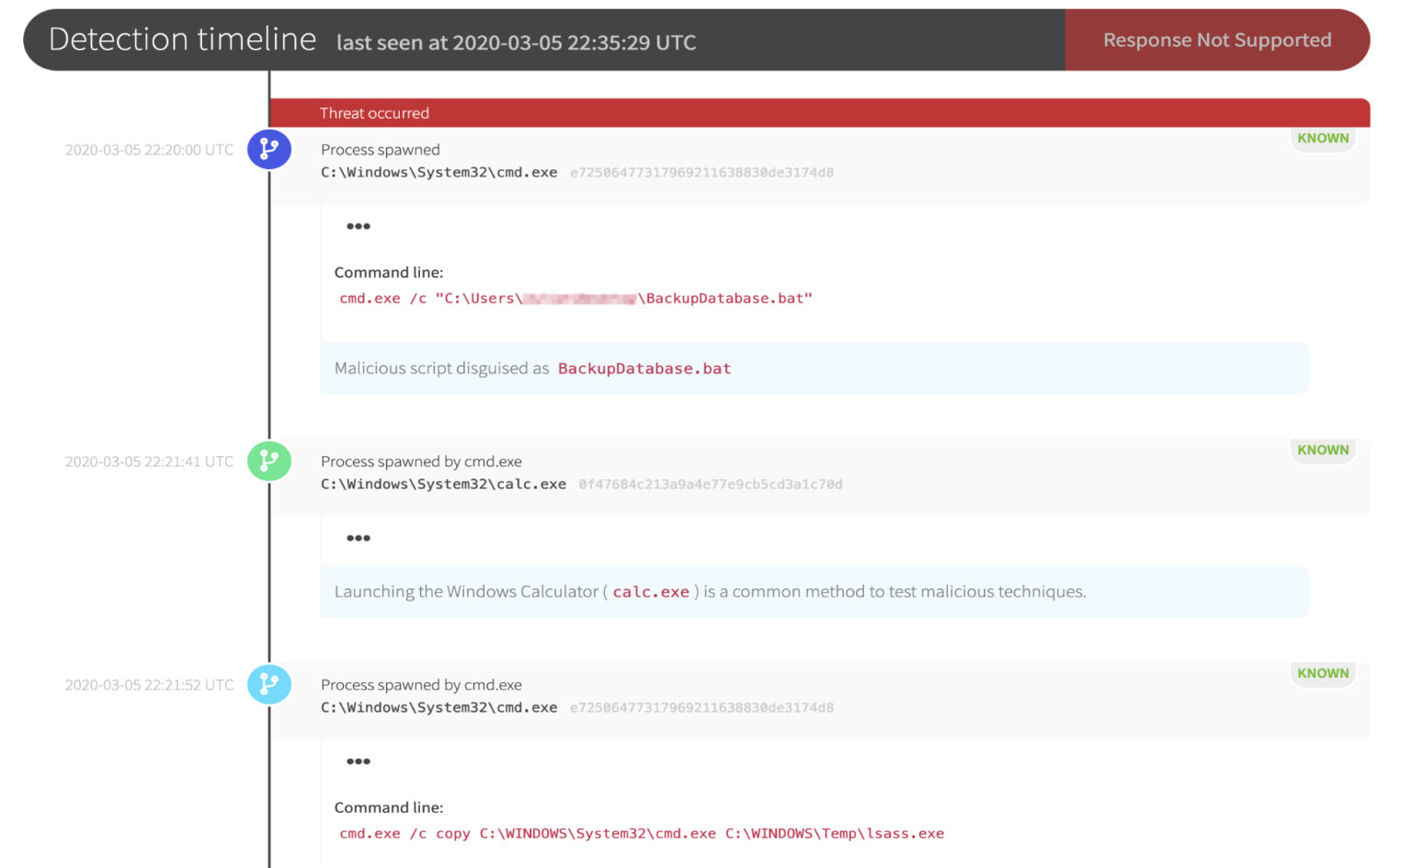Expand the ellipsis under the 22:21:52 event
1412x868 pixels.
tap(359, 760)
